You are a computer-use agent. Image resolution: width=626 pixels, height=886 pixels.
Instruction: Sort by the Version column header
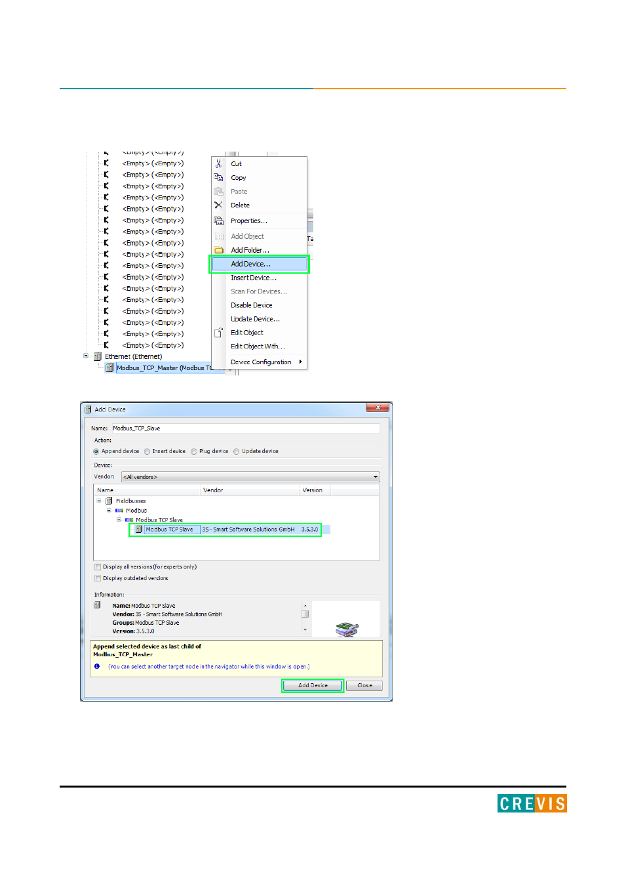[x=315, y=490]
